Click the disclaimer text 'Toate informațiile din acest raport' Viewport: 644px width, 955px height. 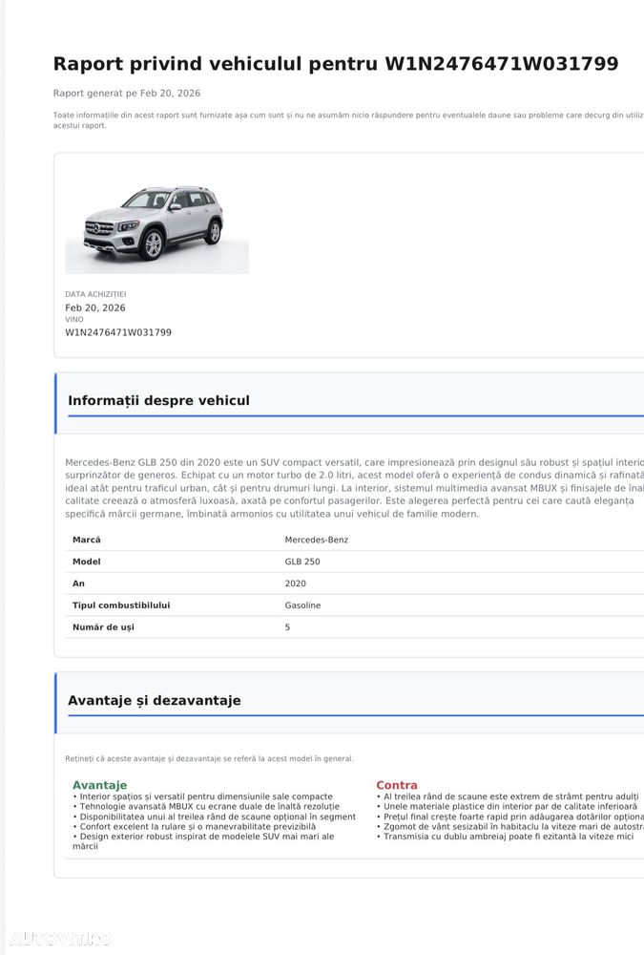coord(348,120)
